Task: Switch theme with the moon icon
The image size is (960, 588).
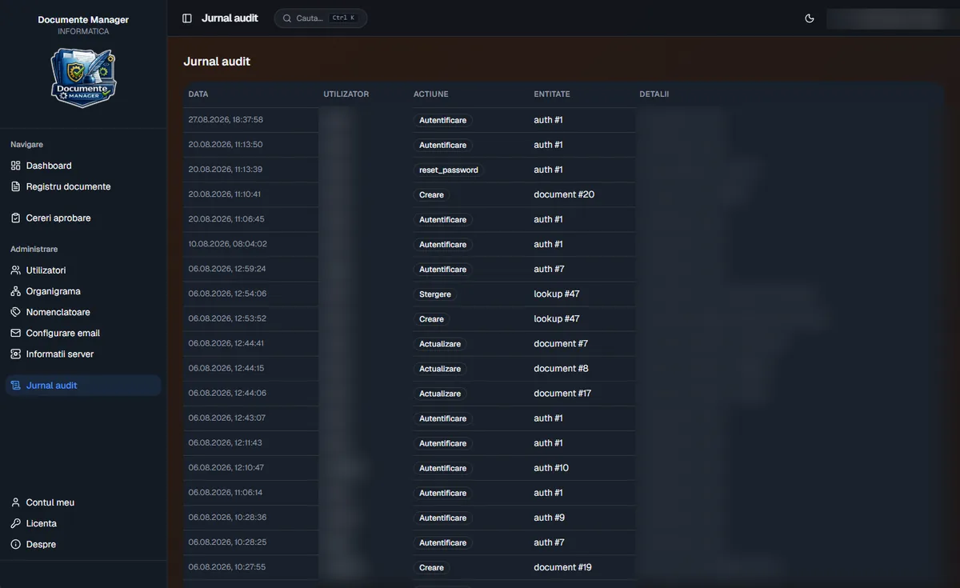Action: [x=810, y=18]
